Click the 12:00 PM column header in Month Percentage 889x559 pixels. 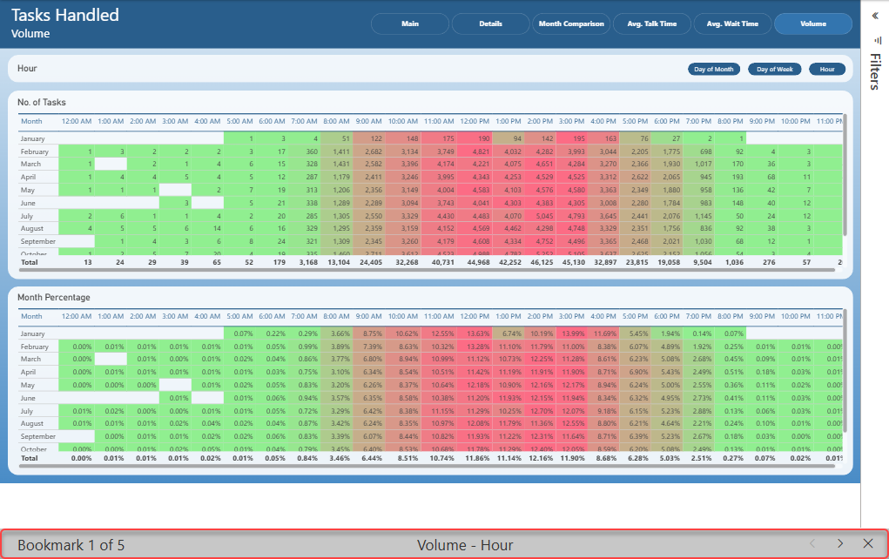click(475, 316)
